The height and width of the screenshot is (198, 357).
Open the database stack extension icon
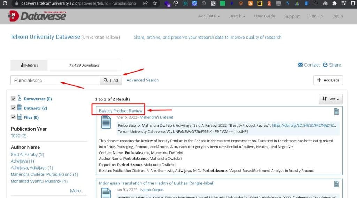279,3
